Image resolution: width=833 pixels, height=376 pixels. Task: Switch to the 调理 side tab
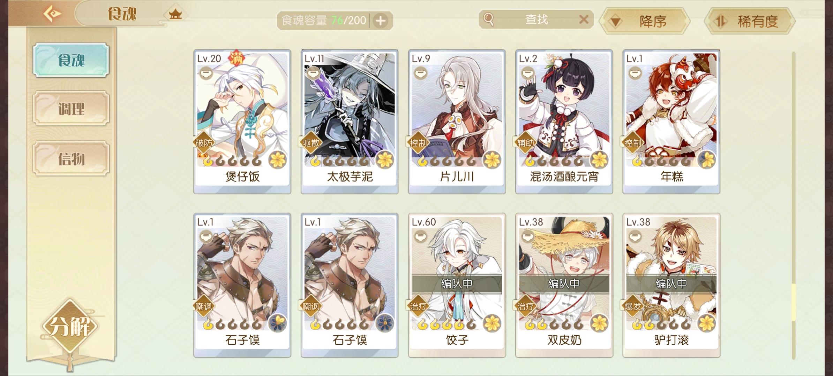[x=71, y=109]
